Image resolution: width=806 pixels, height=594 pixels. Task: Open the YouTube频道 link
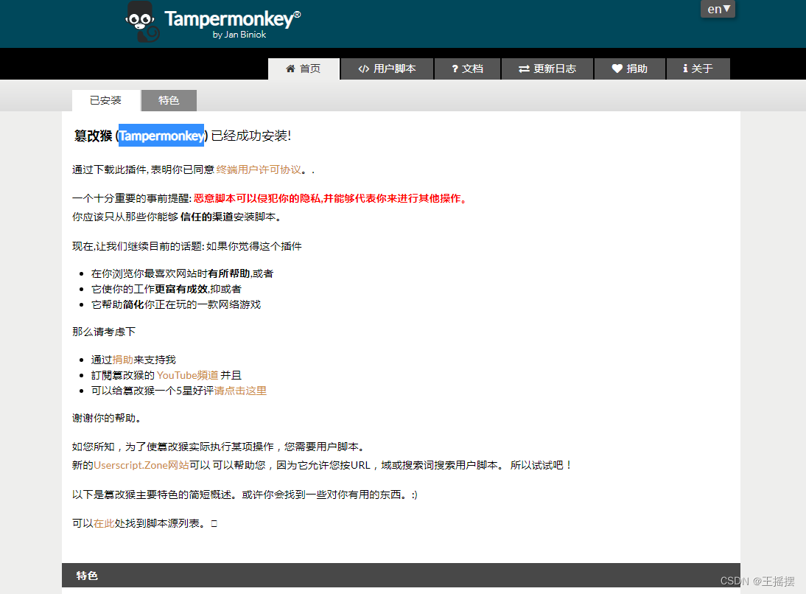(x=188, y=375)
